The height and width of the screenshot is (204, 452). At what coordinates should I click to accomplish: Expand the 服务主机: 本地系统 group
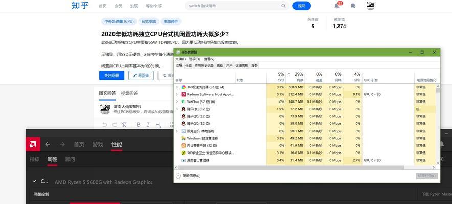177,131
